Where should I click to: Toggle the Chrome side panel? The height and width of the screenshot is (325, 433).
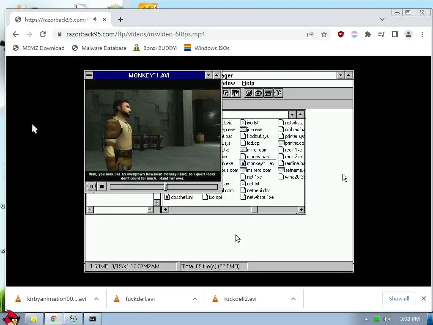point(395,34)
